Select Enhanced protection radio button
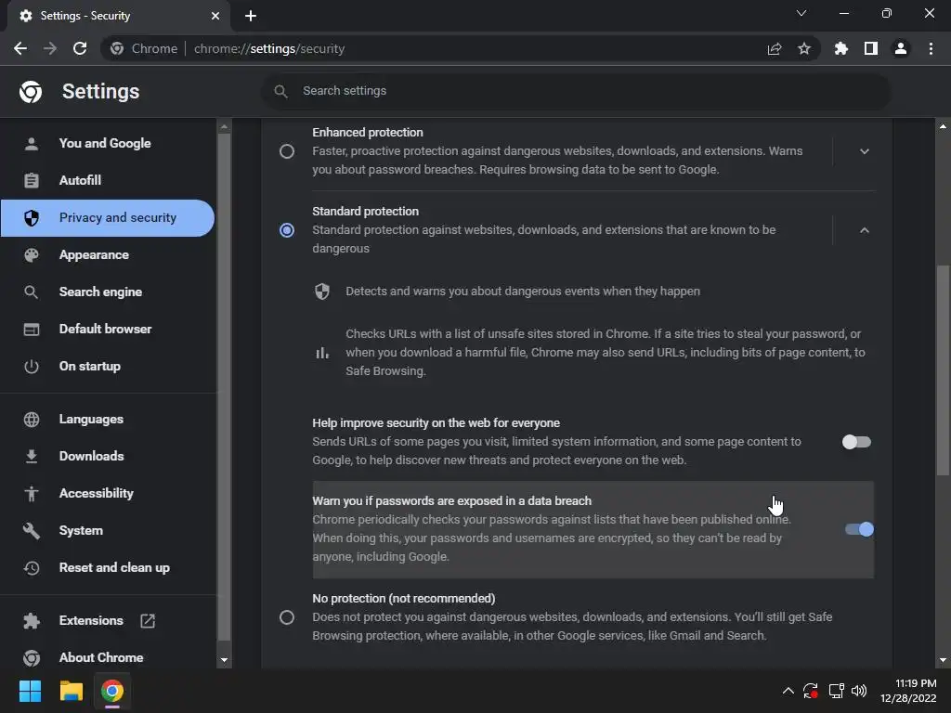 pyautogui.click(x=287, y=151)
